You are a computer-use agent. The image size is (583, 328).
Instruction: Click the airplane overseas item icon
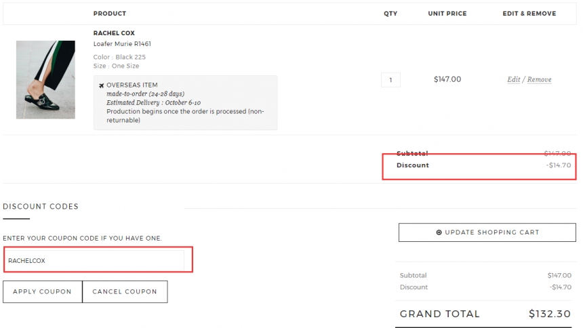[101, 85]
